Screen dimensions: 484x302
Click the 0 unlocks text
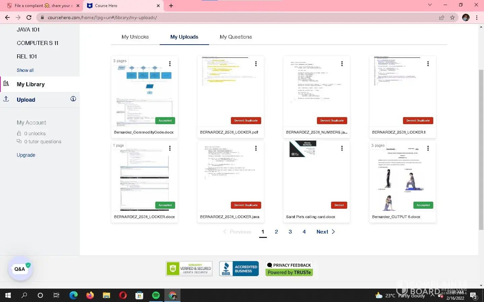[35, 134]
